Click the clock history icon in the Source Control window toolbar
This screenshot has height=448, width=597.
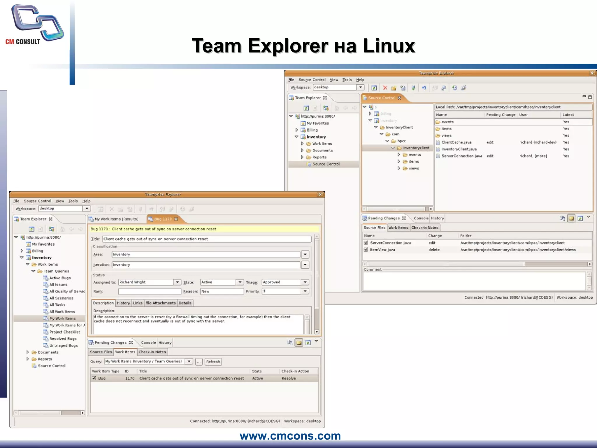(x=455, y=88)
